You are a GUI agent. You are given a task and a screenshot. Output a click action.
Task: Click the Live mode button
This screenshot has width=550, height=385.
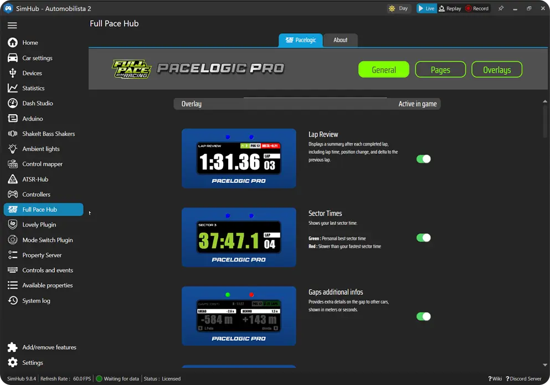pyautogui.click(x=426, y=8)
